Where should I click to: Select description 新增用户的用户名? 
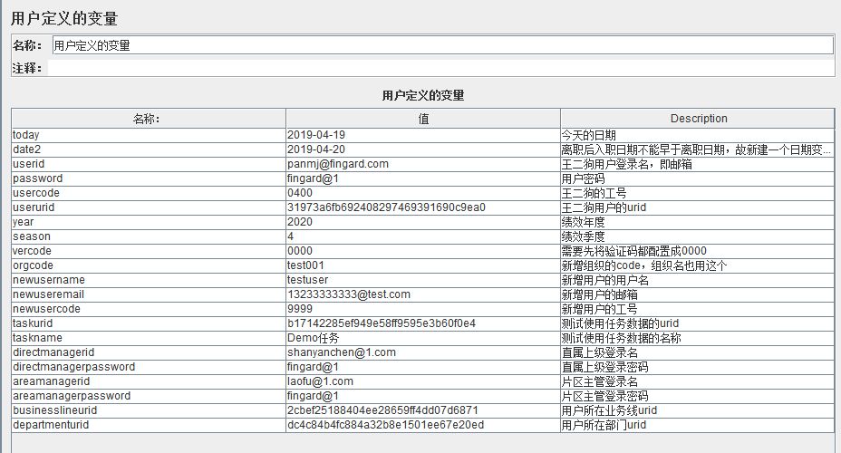click(x=698, y=280)
